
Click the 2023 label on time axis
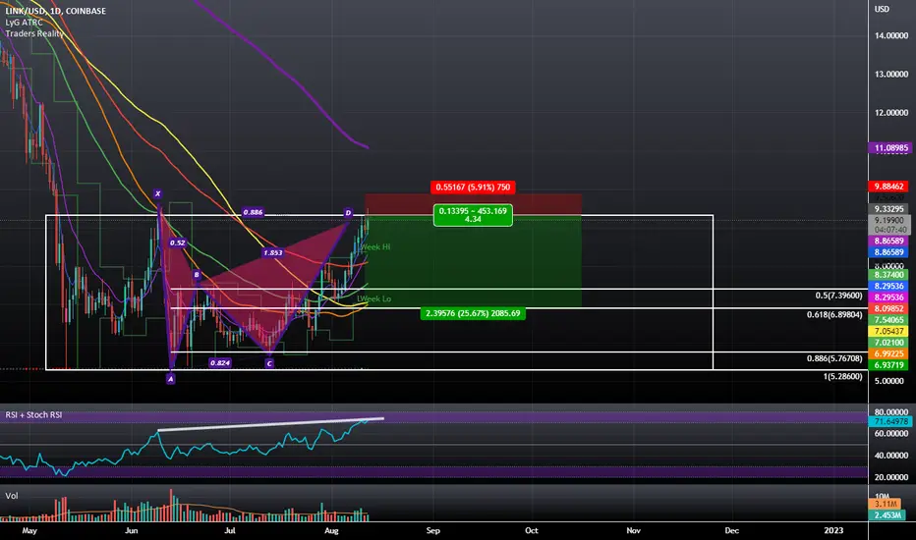(x=833, y=530)
